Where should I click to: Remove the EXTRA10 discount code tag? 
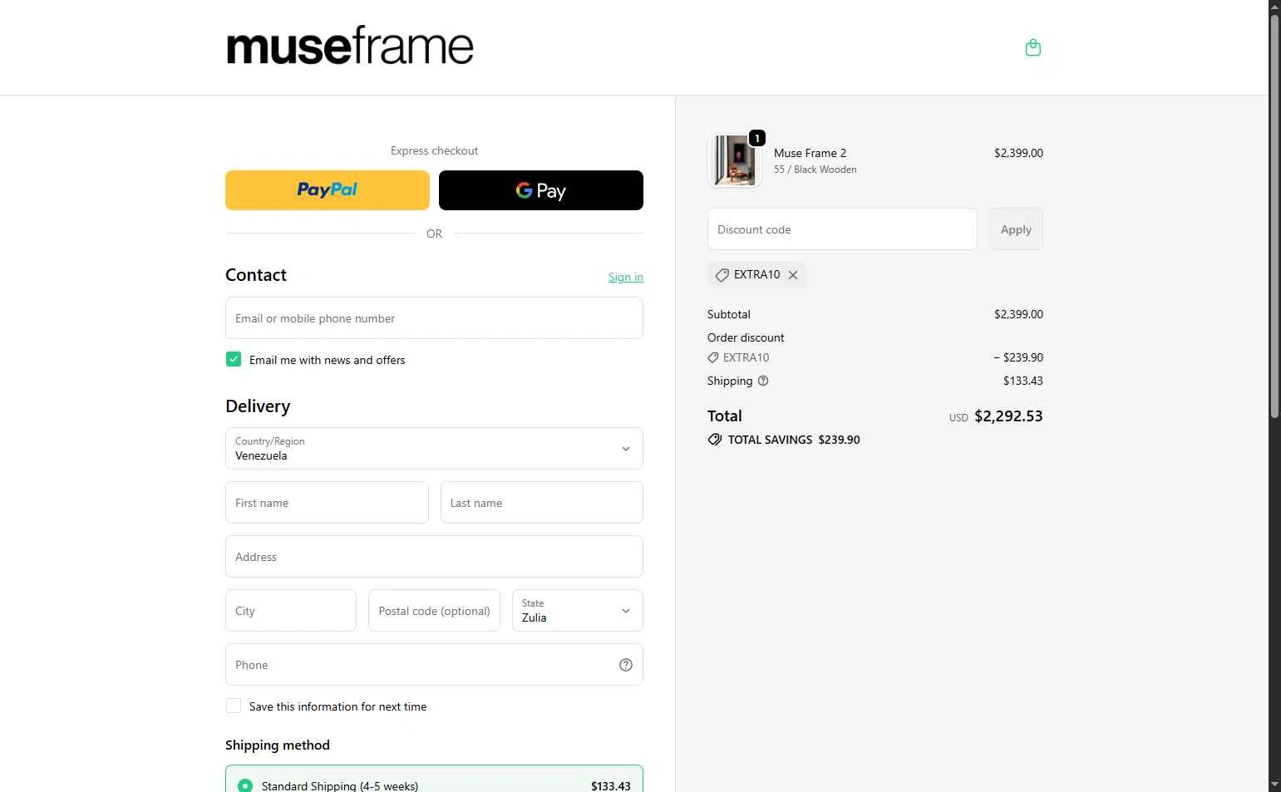coord(793,275)
